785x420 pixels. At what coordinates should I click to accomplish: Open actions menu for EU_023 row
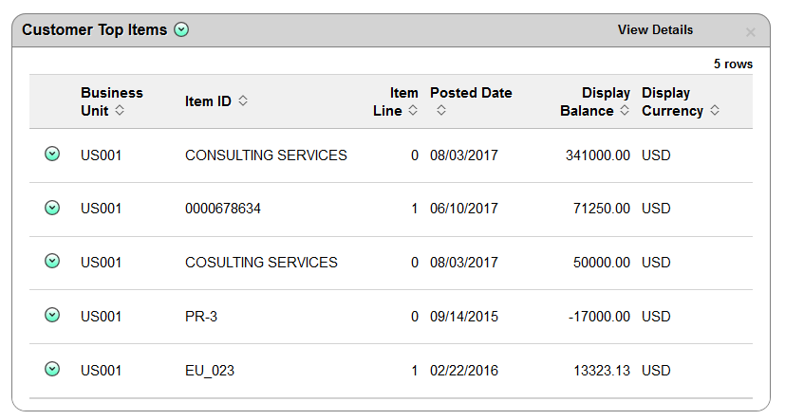point(52,369)
